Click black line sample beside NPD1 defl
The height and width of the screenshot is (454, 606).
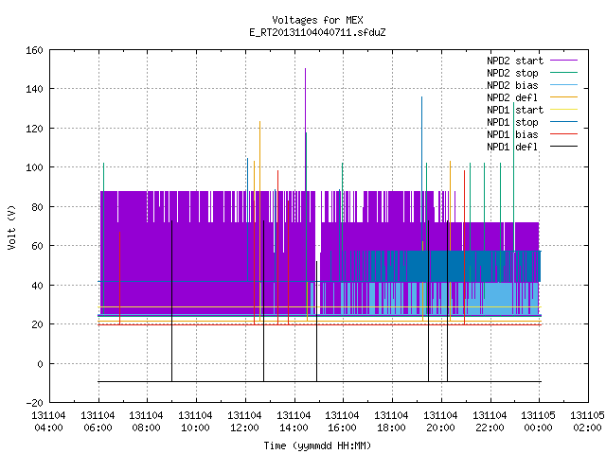[563, 147]
